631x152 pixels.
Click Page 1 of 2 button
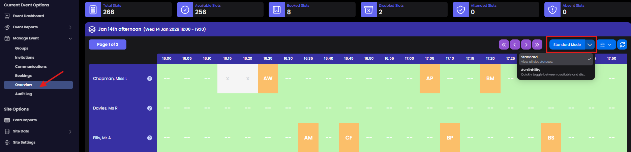(x=108, y=44)
